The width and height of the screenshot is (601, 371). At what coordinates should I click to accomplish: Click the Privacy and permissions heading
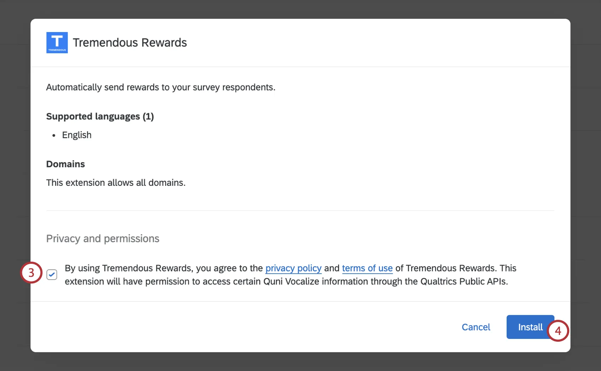(103, 239)
